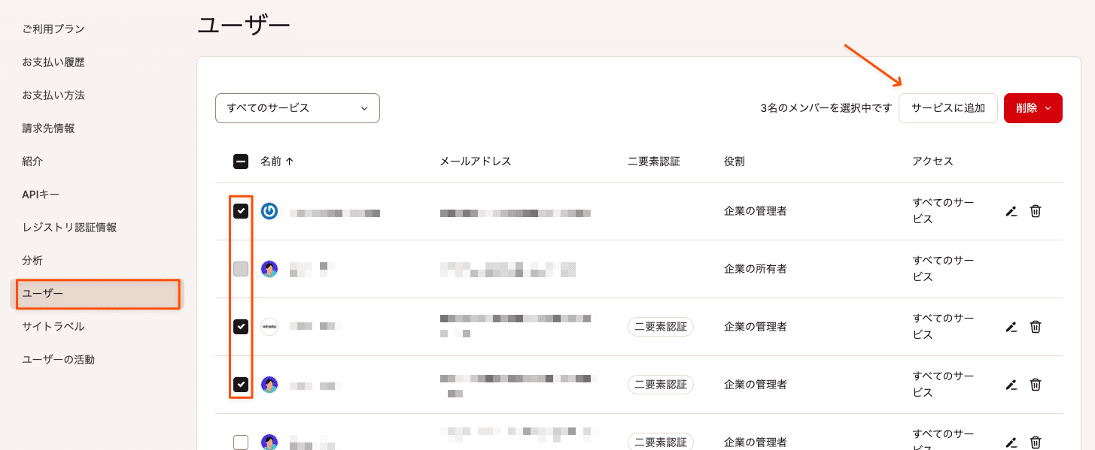
Task: Click the 二要素認証 badge on the third row
Action: click(660, 327)
